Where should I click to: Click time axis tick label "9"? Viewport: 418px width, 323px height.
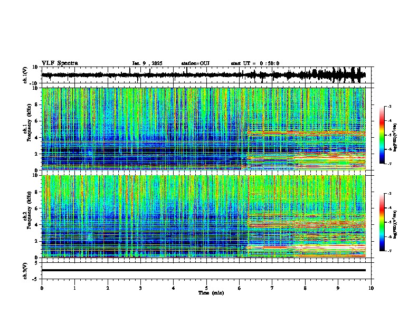pos(338,288)
